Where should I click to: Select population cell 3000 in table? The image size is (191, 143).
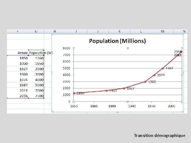36,74
